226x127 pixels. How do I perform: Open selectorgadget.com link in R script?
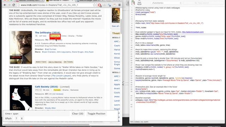tap(193, 32)
